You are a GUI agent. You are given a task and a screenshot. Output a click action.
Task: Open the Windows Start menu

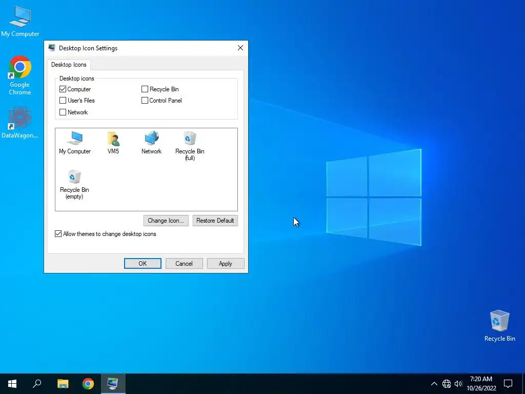click(x=12, y=384)
